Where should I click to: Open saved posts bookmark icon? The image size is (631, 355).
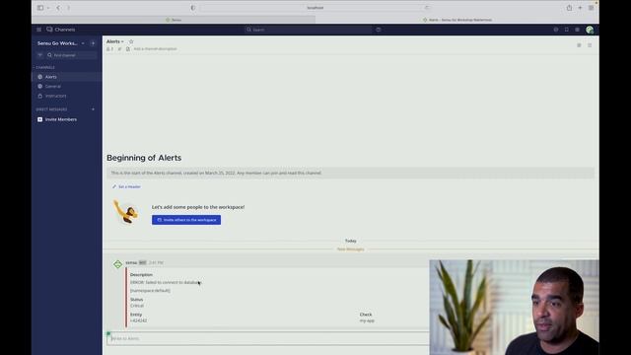coord(567,30)
